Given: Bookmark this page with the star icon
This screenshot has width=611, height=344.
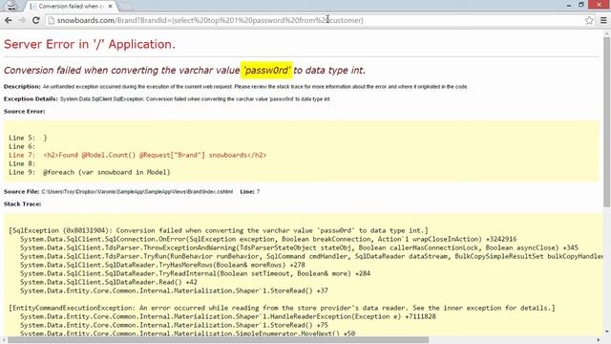Looking at the screenshot, I should [589, 20].
